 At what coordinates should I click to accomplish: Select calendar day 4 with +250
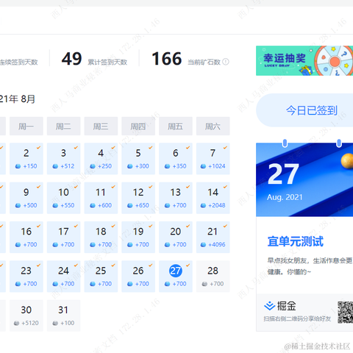click(x=101, y=159)
